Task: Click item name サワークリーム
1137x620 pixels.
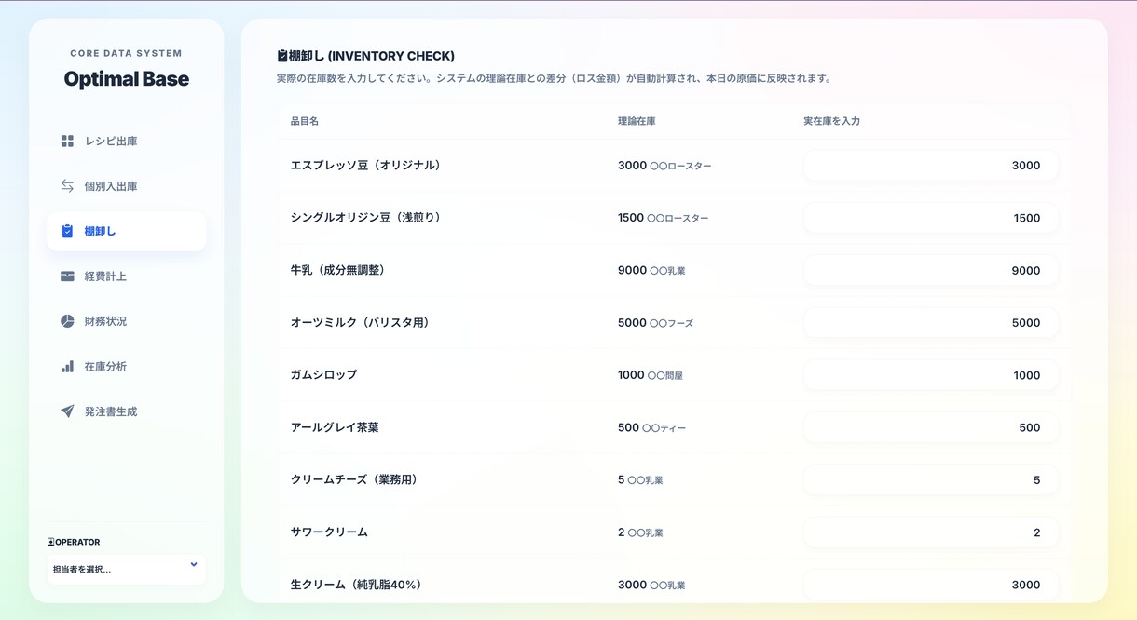Action: 329,532
